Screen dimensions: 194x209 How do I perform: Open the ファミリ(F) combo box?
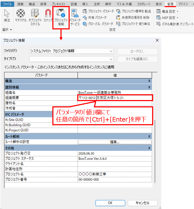point(71,51)
